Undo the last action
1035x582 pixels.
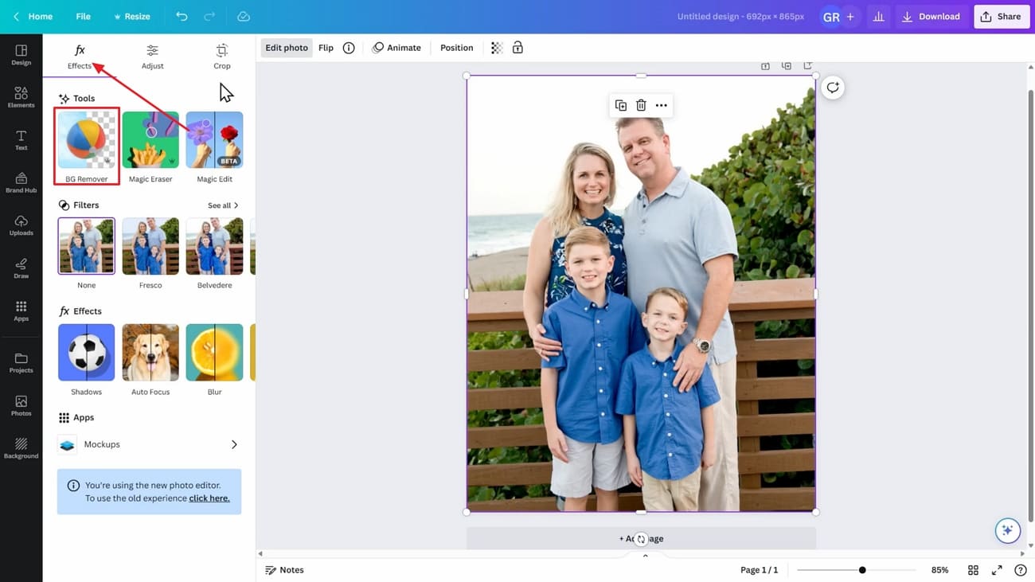182,17
